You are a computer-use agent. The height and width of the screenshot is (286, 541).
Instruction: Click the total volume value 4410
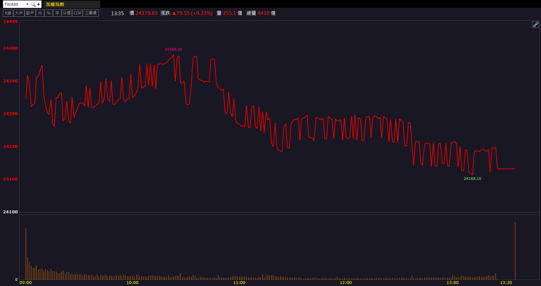(263, 13)
